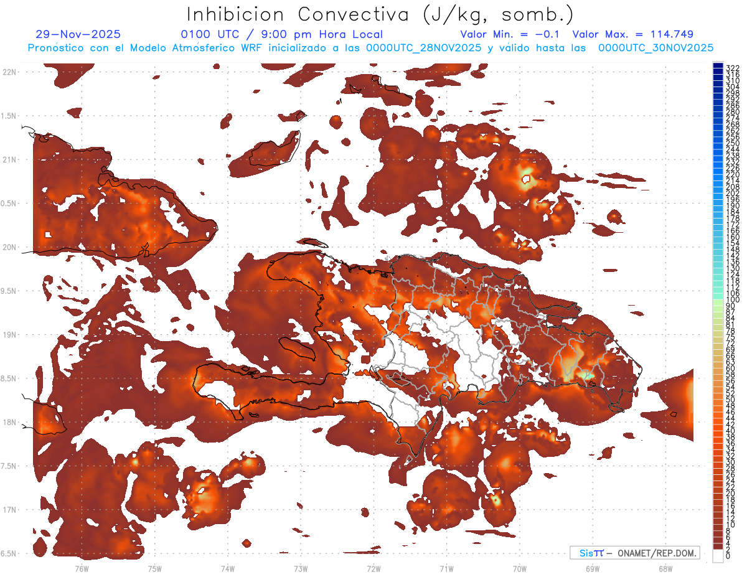Click the colorbar value label "316"
The image size is (747, 577).
tap(732, 75)
